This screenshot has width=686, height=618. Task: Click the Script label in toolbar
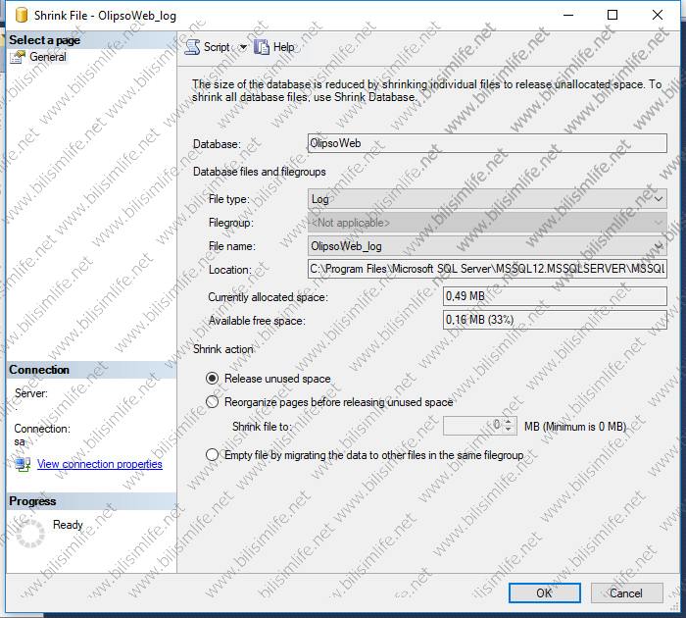click(x=217, y=47)
